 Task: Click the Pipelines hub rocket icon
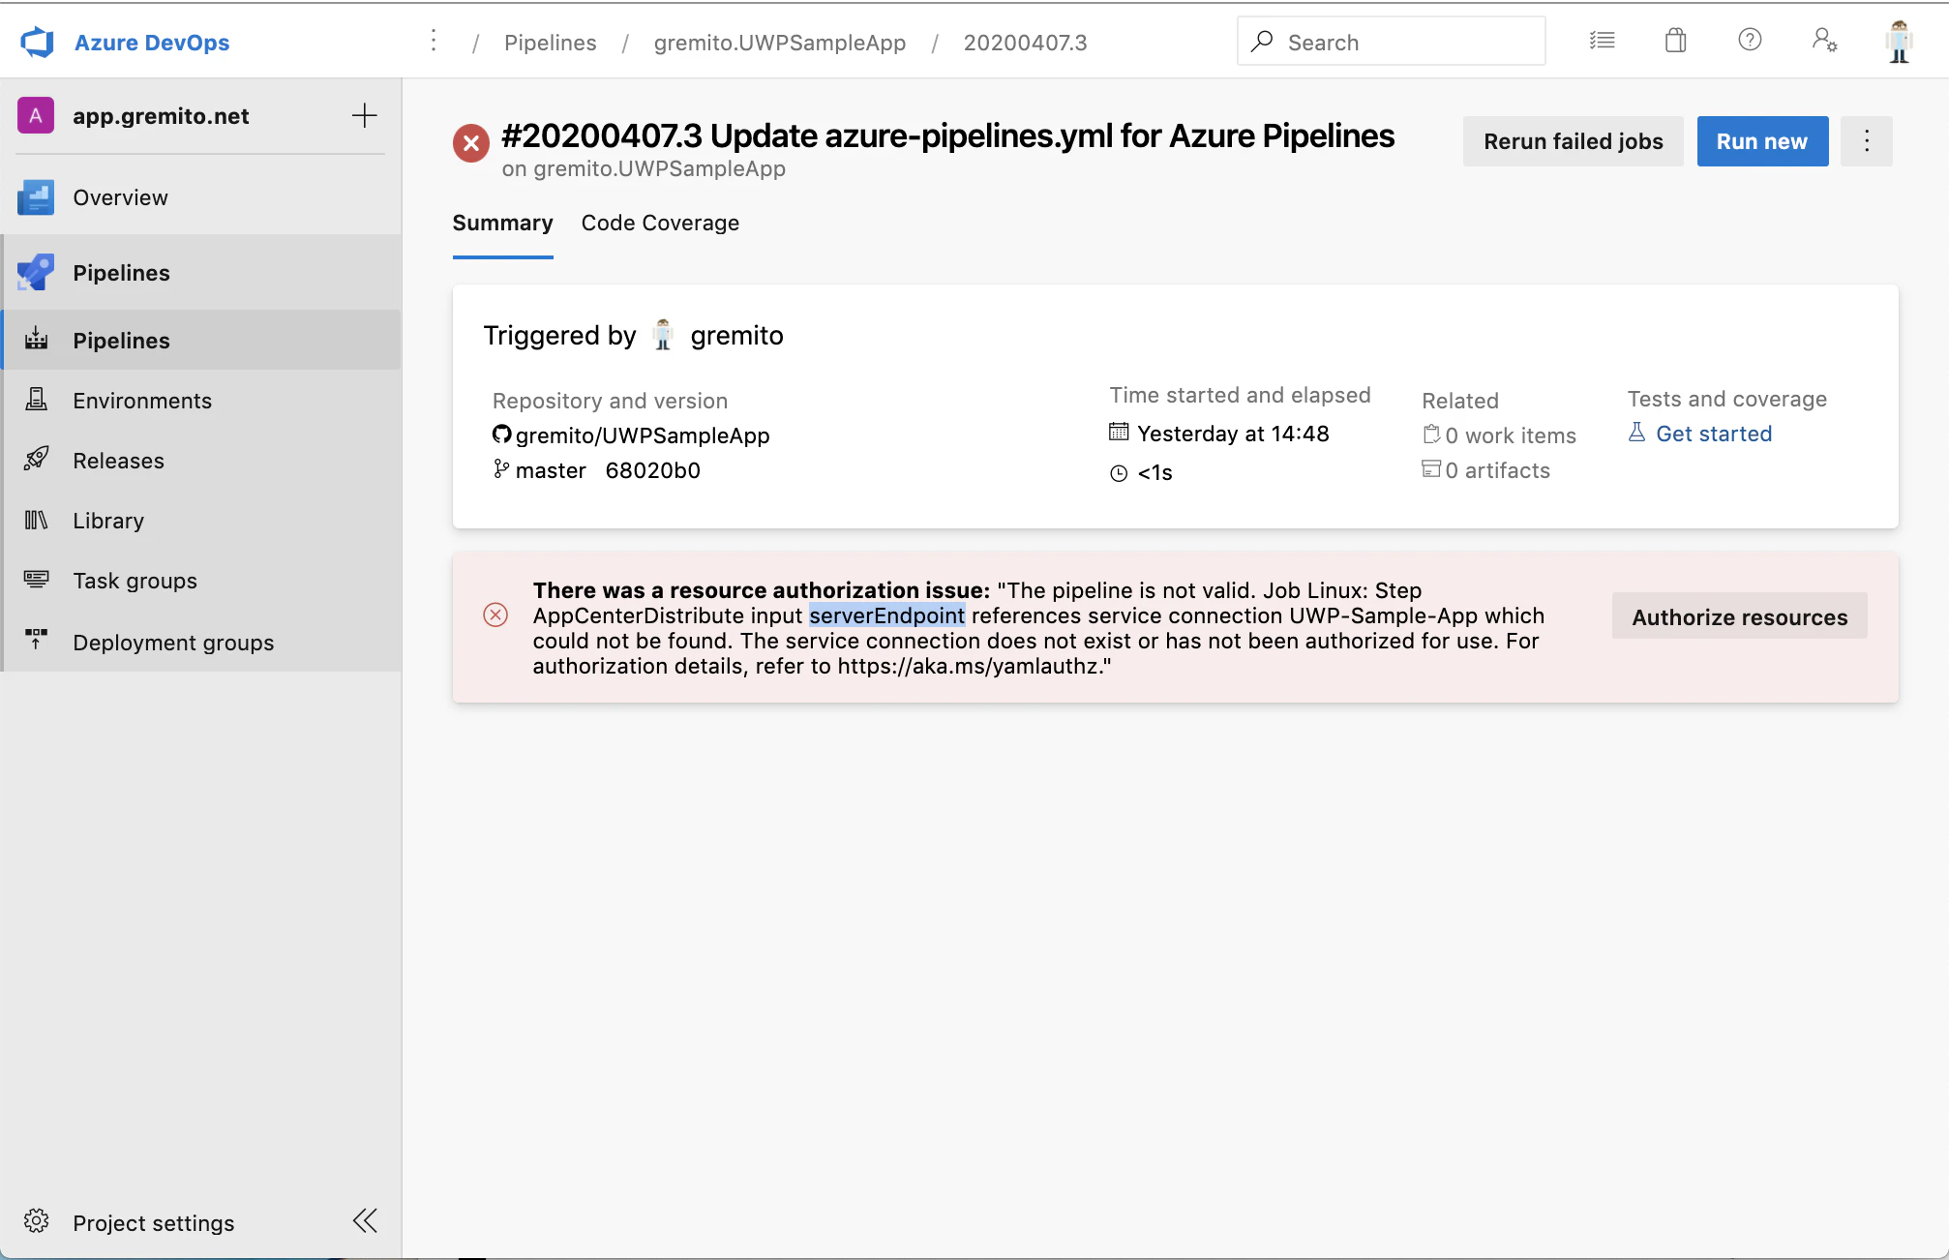pyautogui.click(x=36, y=273)
